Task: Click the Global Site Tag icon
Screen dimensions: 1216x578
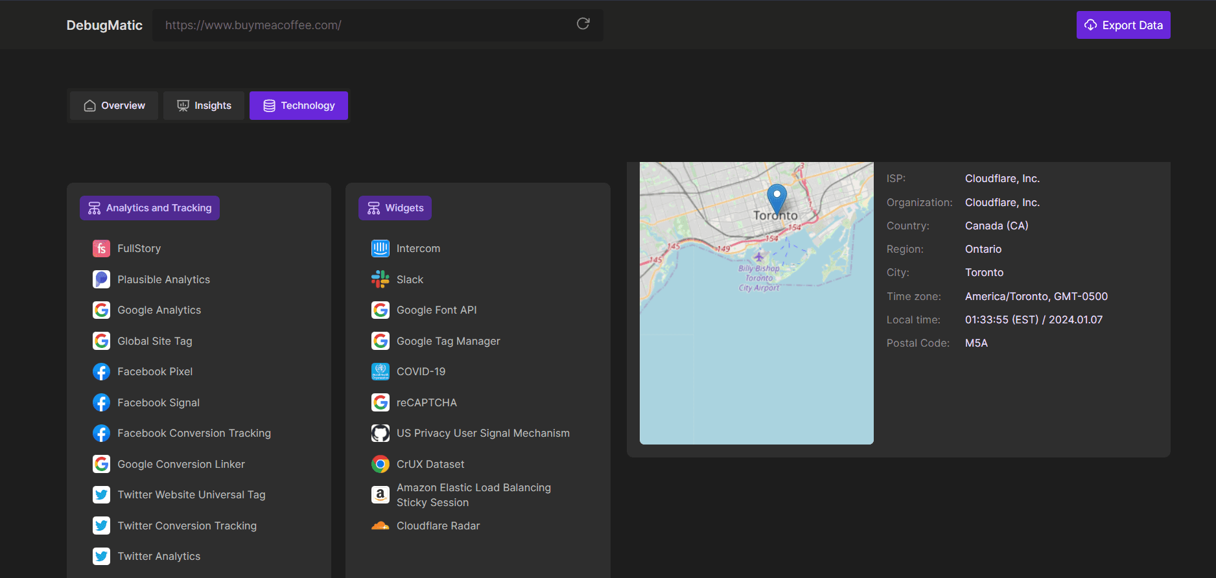Action: (101, 341)
